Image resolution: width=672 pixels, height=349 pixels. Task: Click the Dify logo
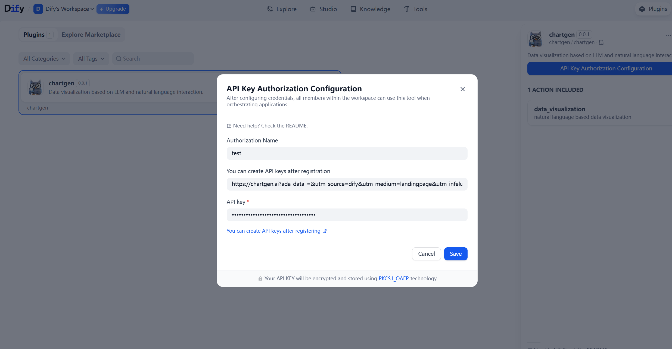[14, 9]
